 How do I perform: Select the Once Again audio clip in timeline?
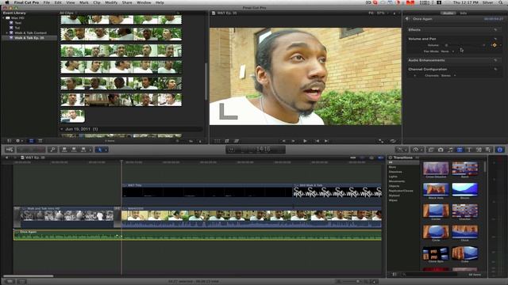pyautogui.click(x=198, y=235)
